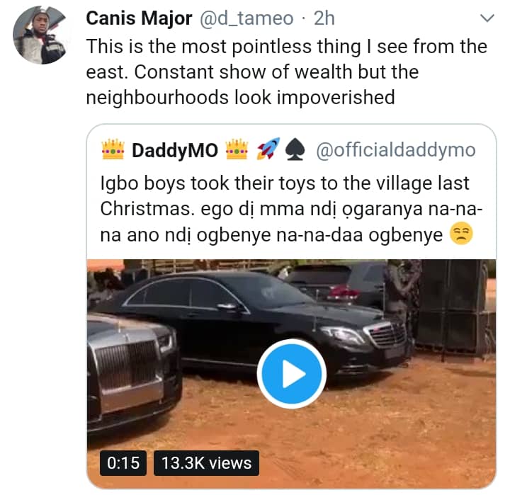Click the speaker stack in the video

[x=457, y=305]
